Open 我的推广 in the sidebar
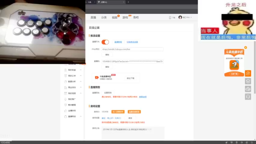Image resolution: width=256 pixels, height=144 pixels. click(x=72, y=99)
